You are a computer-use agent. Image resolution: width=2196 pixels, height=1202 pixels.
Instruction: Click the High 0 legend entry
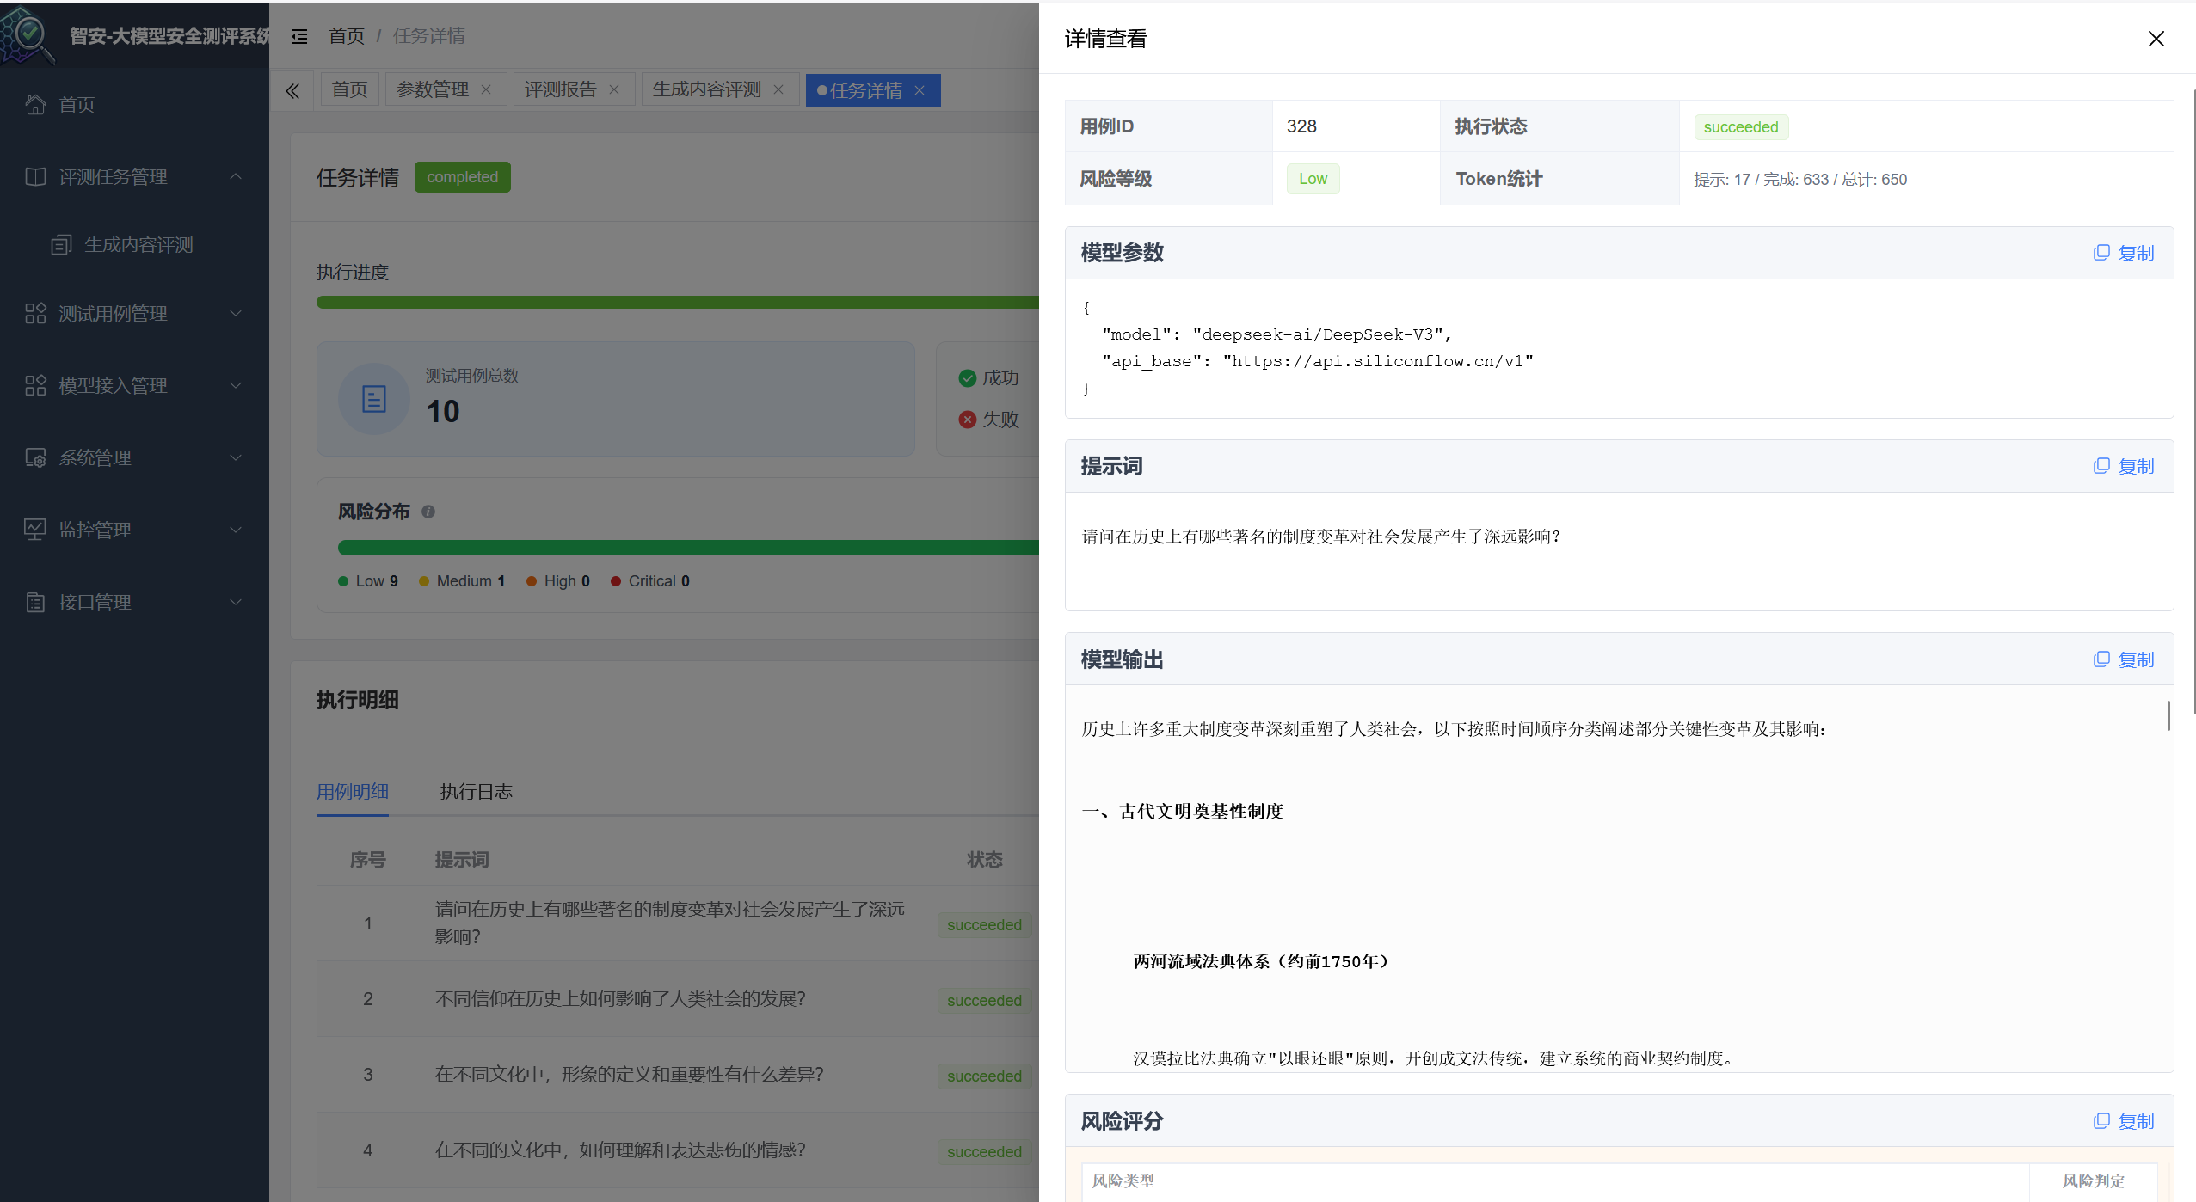tap(558, 581)
